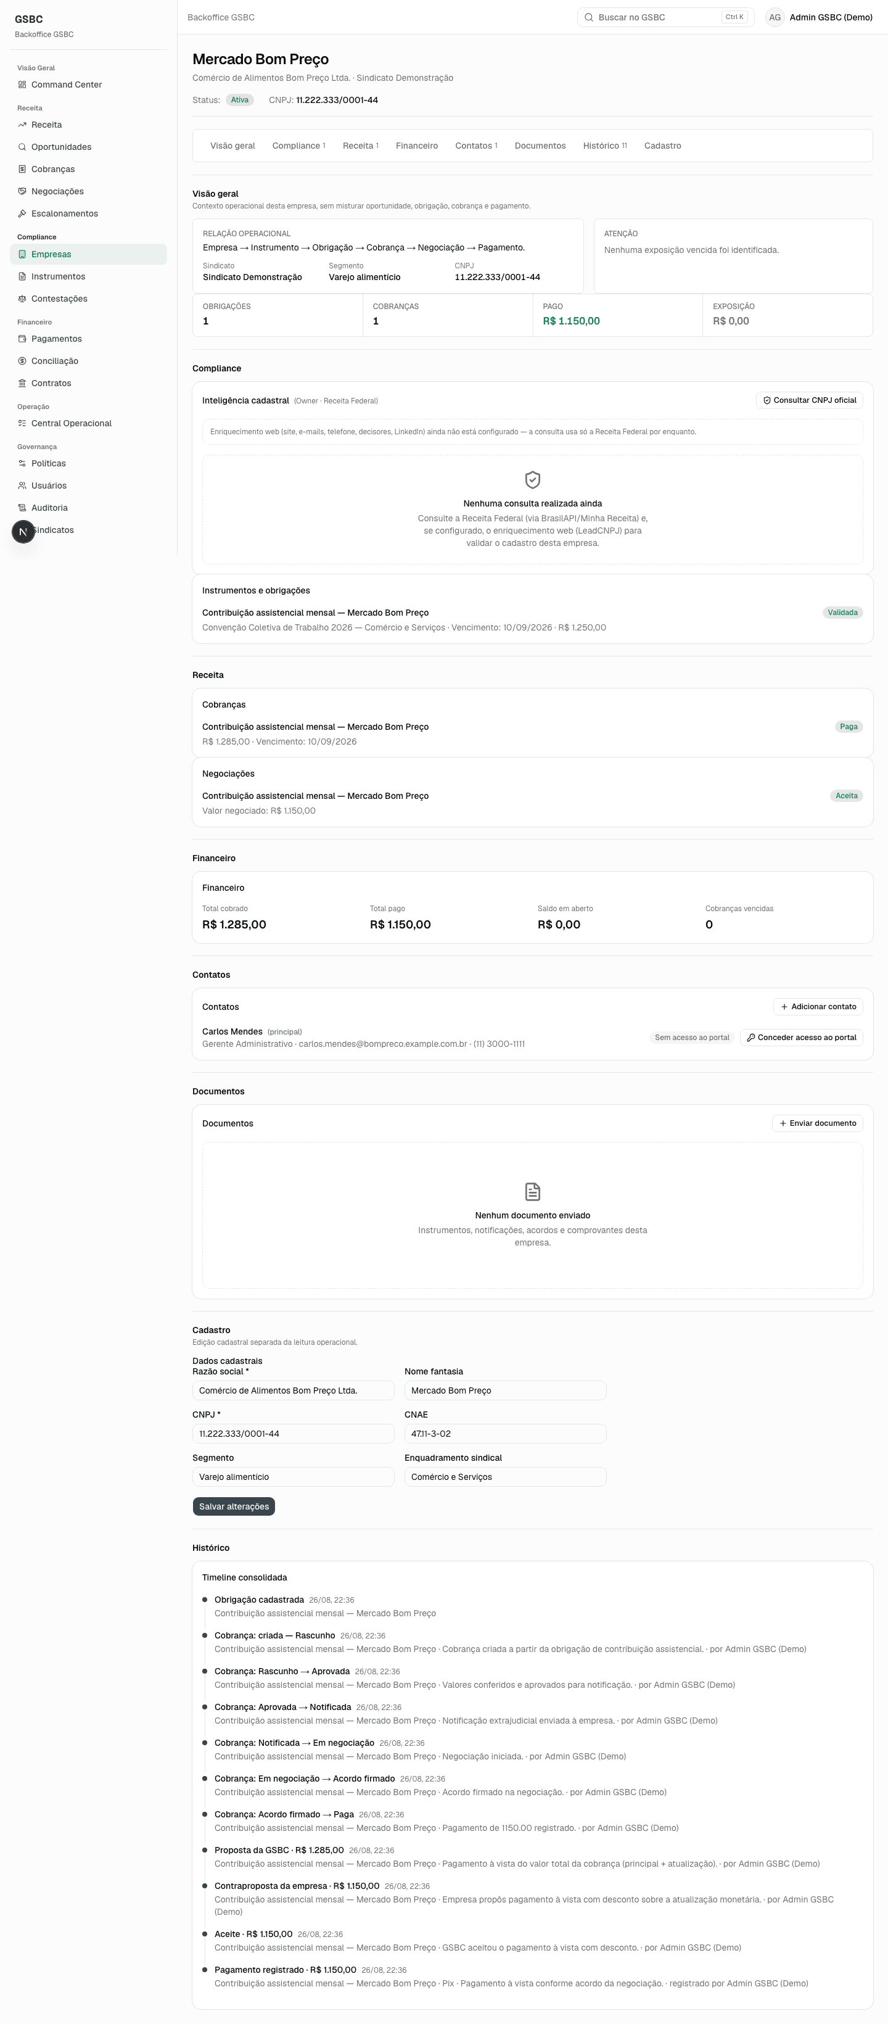Viewport: 888px width, 2024px height.
Task: Click the Razão social input field
Action: coord(293,1390)
